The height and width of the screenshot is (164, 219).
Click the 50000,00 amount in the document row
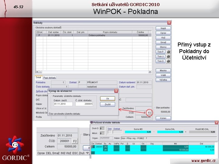coord(143,35)
